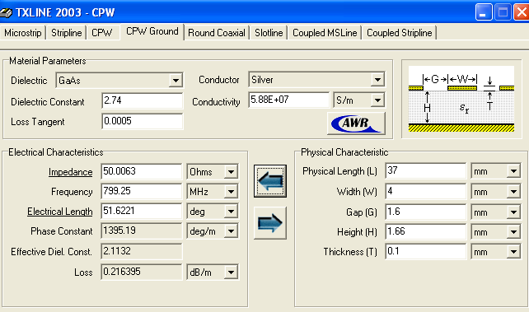Screen dimensions: 529x312
Task: Click the left arrow synthesize button
Action: pyautogui.click(x=270, y=181)
